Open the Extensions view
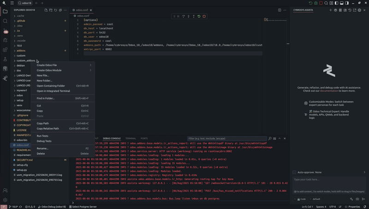Screen dimensions: 369x209 (x=5, y=50)
